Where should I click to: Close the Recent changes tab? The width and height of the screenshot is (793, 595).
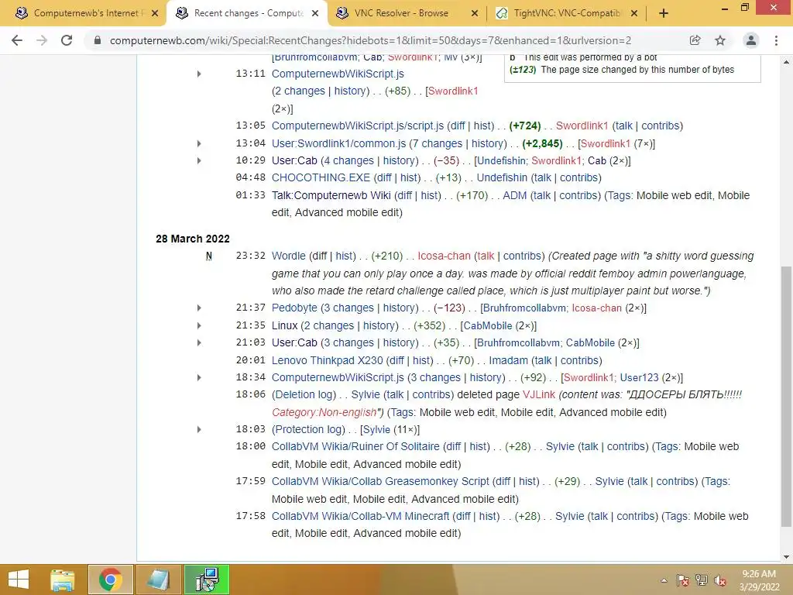[x=315, y=13]
